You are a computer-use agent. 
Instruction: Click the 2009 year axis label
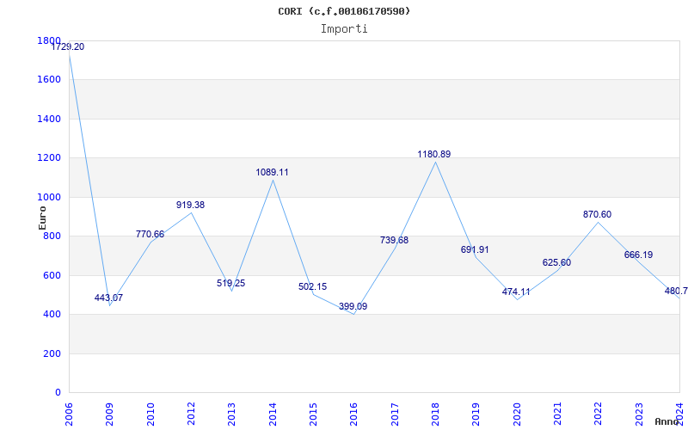click(x=109, y=415)
